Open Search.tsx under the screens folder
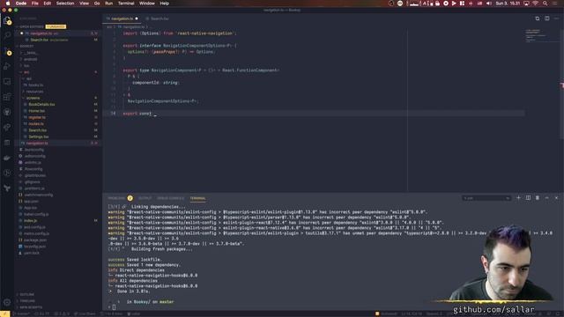The width and height of the screenshot is (564, 317). [x=37, y=130]
